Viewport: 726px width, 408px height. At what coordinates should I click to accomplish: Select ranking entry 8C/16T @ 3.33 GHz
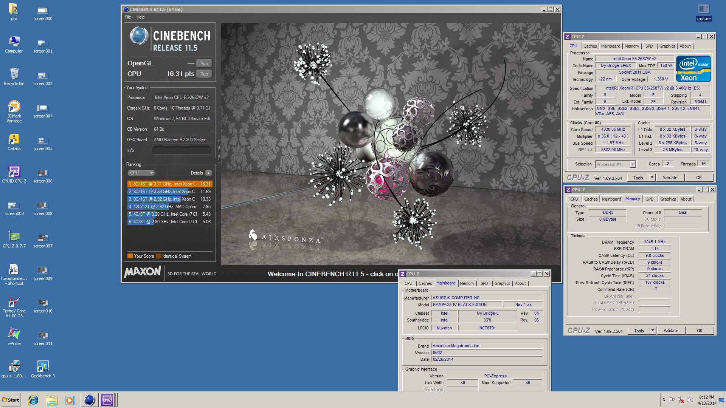(170, 192)
